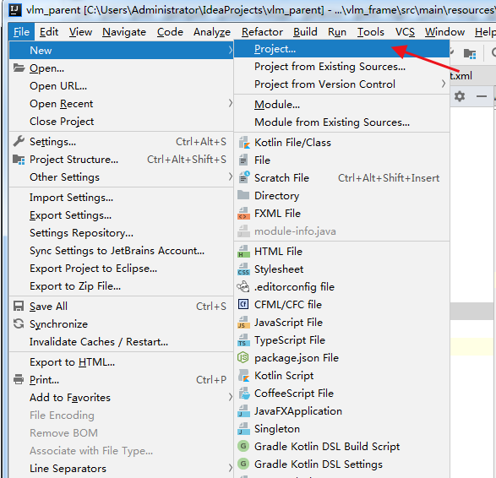Choose Project from Existing Sources...
This screenshot has width=496, height=478.
click(341, 67)
